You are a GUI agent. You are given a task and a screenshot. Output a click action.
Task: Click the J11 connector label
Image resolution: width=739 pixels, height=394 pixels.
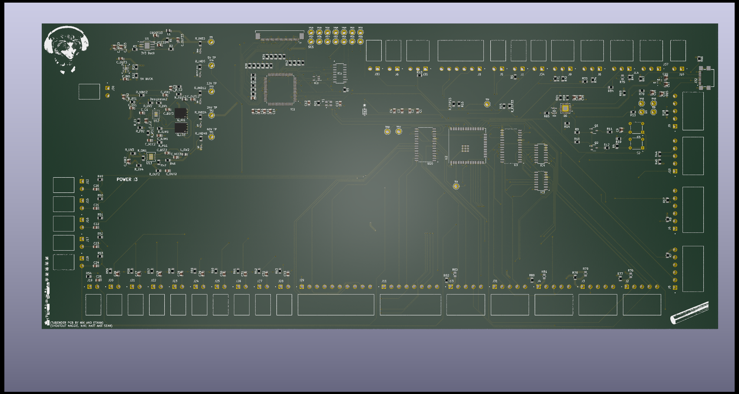point(384,281)
